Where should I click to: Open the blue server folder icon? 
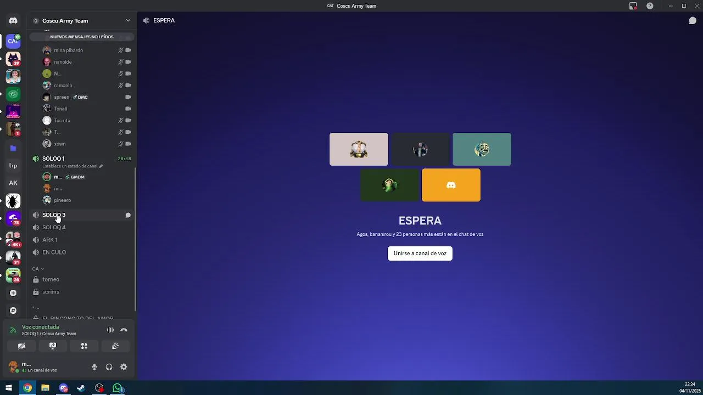[x=13, y=148]
